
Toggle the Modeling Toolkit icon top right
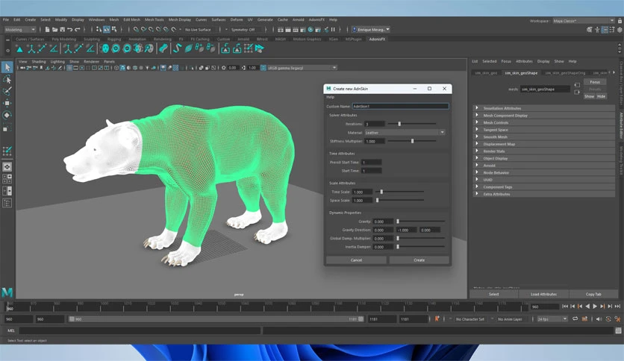pyautogui.click(x=590, y=30)
